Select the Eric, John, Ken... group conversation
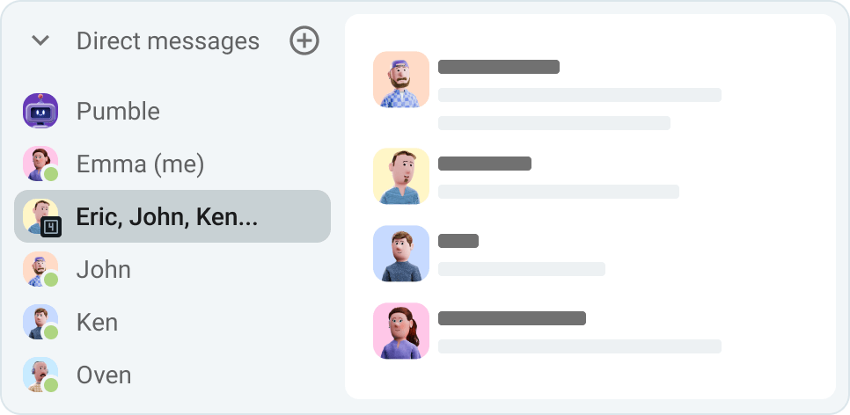Viewport: 850px width, 415px height. 167,217
